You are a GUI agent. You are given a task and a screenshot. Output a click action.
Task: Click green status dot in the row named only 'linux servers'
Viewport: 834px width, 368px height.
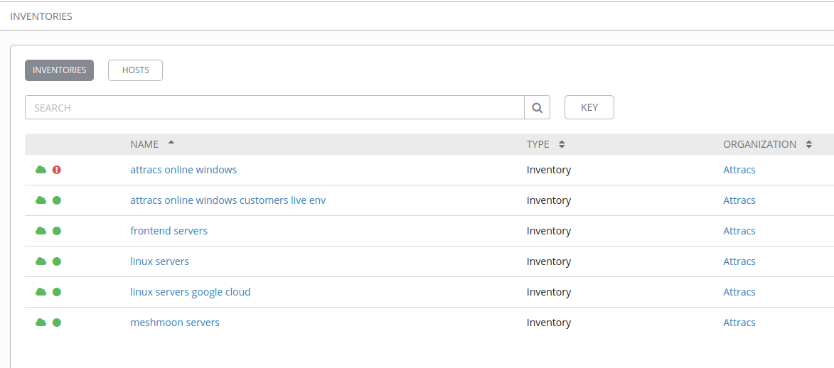pyautogui.click(x=57, y=261)
